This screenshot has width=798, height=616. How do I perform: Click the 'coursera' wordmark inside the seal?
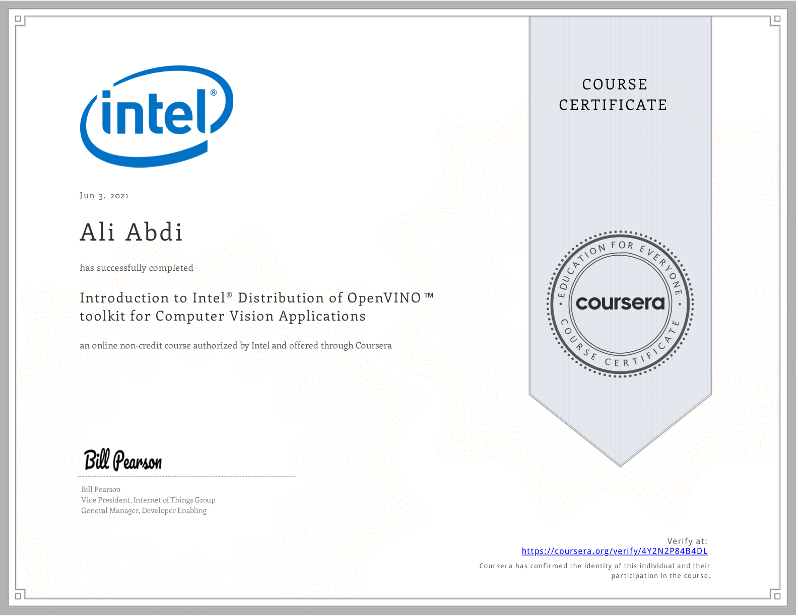pos(620,303)
